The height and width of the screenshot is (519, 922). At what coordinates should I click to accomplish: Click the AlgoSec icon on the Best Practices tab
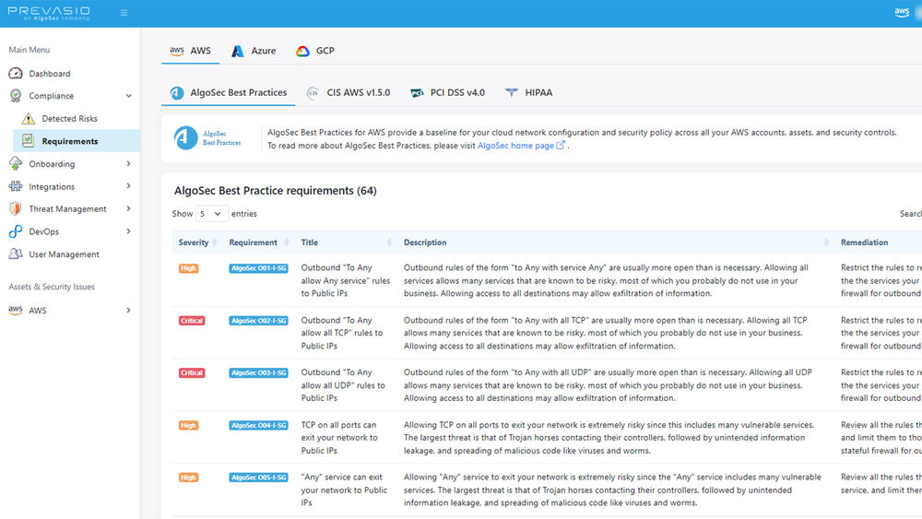pyautogui.click(x=177, y=93)
